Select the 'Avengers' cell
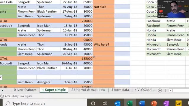Image resolution: width=189 pixels, height=106 pixels. point(48,82)
